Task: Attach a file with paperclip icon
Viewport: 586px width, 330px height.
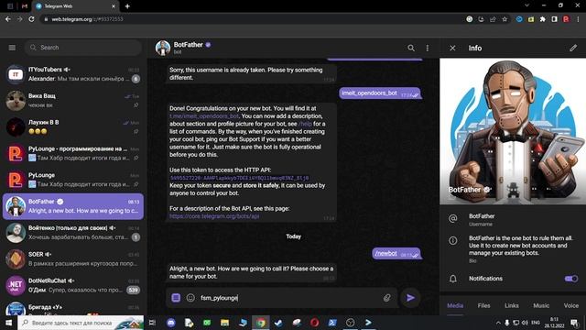Action: [386, 298]
